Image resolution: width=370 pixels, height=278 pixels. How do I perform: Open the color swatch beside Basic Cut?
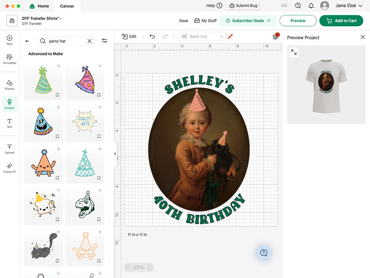230,37
